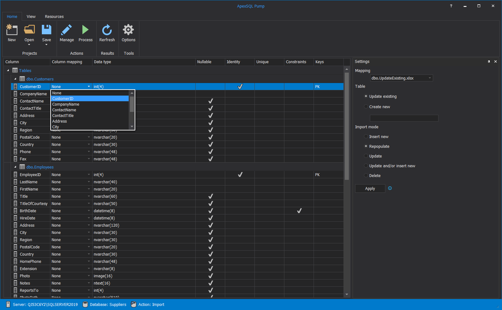Click the info icon beside Apply
The height and width of the screenshot is (310, 502).
pyautogui.click(x=390, y=188)
